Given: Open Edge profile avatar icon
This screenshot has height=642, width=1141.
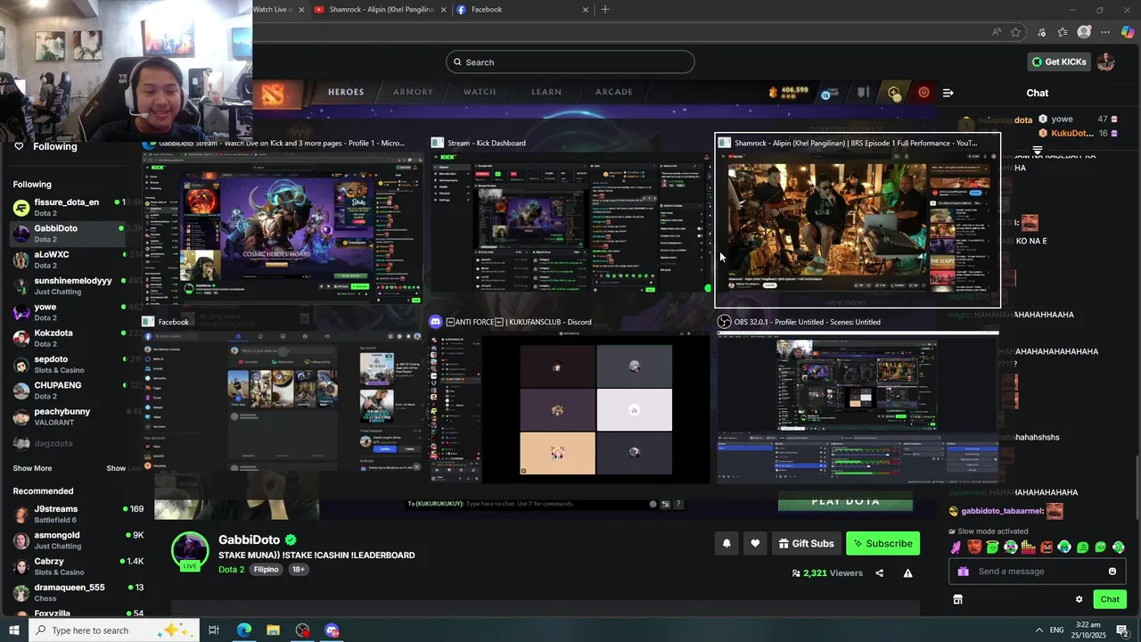Looking at the screenshot, I should pos(1084,32).
